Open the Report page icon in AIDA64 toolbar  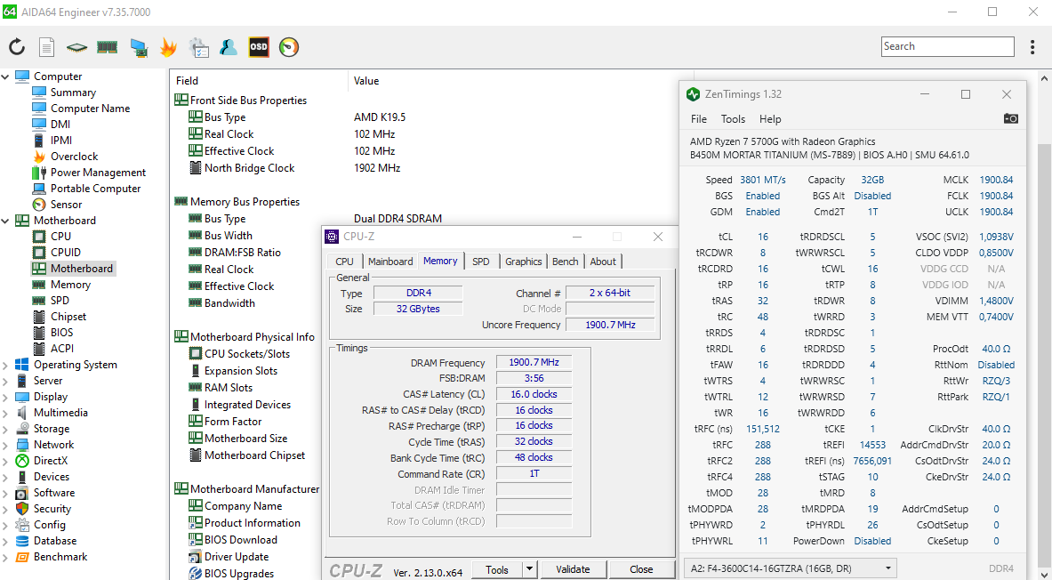pyautogui.click(x=46, y=47)
